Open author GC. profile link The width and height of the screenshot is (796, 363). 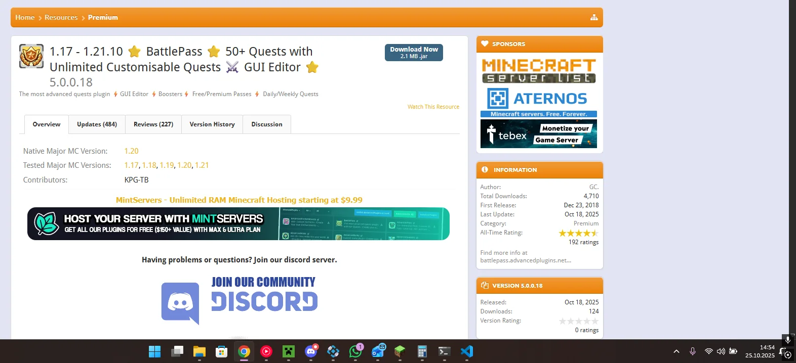point(594,187)
